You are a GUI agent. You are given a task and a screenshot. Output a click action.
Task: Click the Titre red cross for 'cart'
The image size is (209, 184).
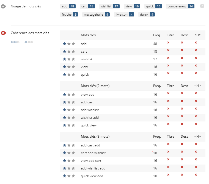(168, 50)
